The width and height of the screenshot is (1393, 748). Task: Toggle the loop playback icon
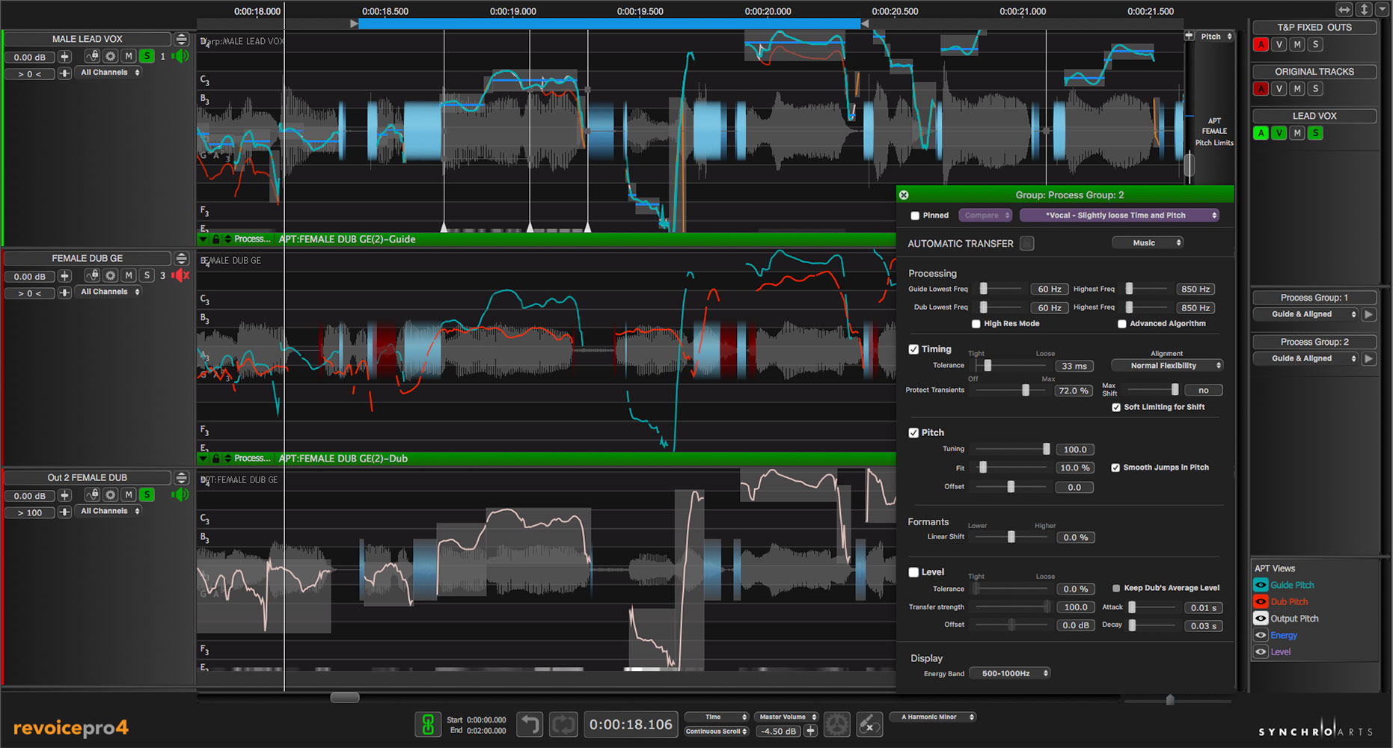[x=563, y=724]
